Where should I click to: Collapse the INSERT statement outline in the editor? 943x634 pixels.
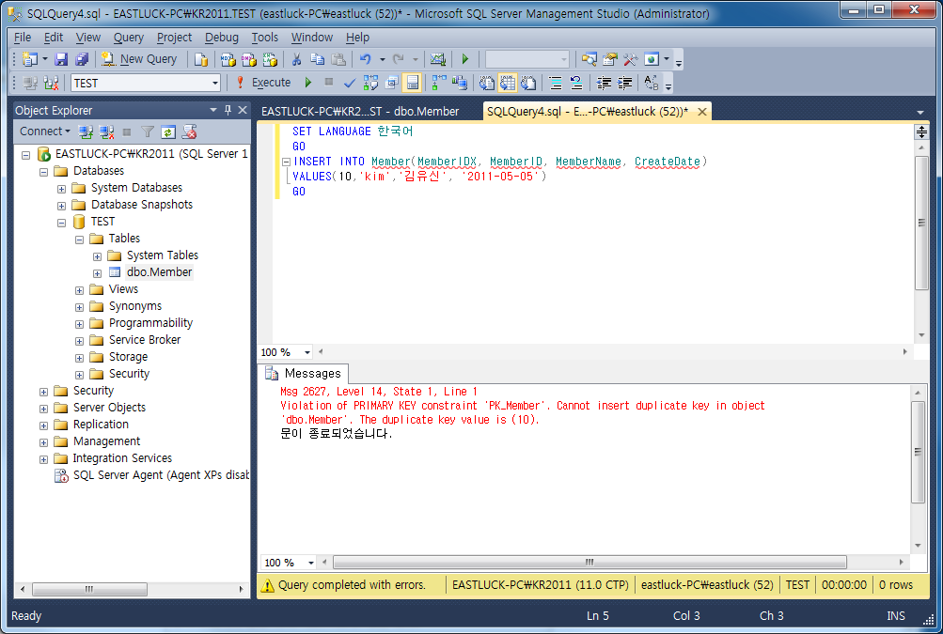tap(286, 162)
